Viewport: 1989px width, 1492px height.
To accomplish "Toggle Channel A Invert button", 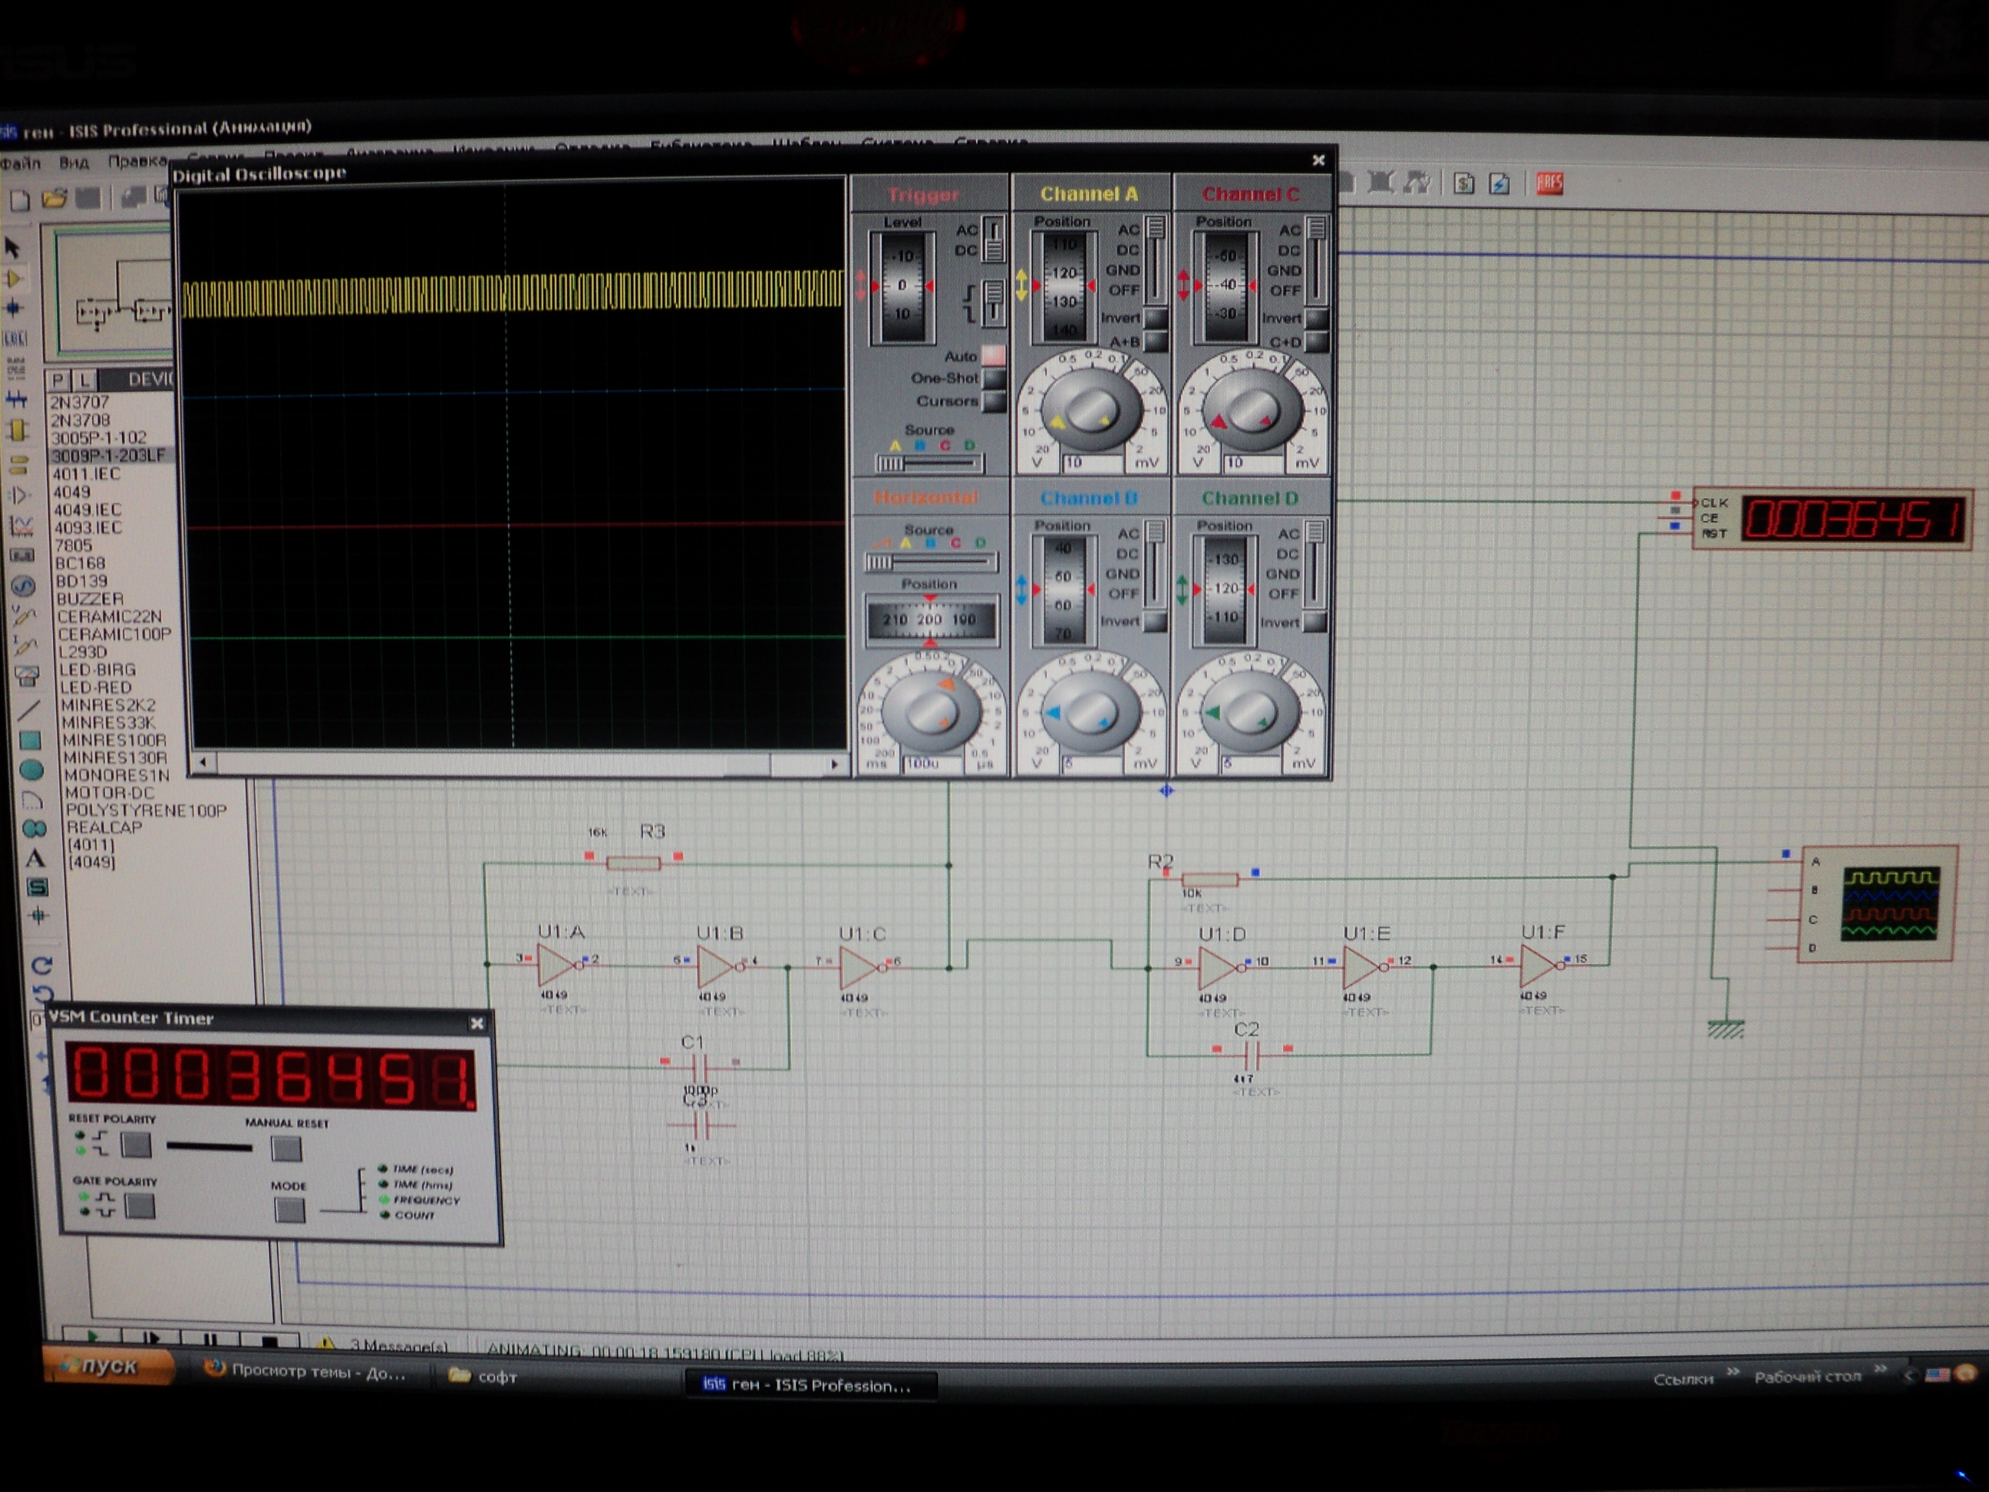I will click(1156, 318).
